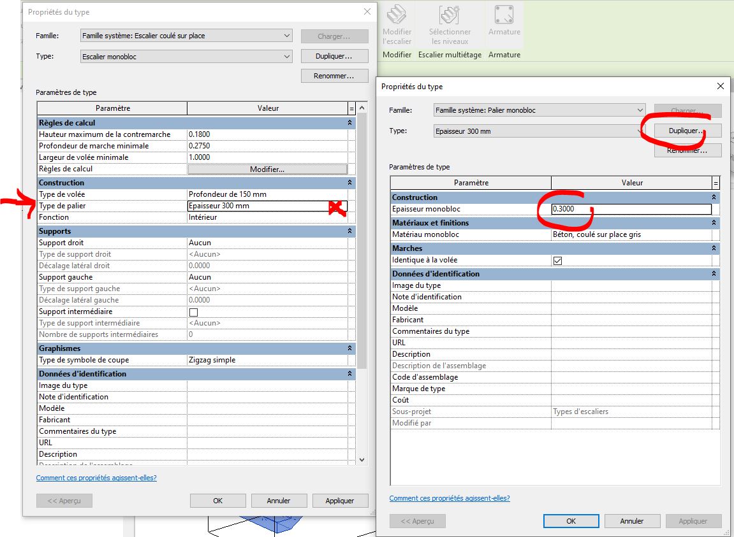This screenshot has width=734, height=537.
Task: Click the Aperçu button in the landing dialog
Action: pos(417,520)
